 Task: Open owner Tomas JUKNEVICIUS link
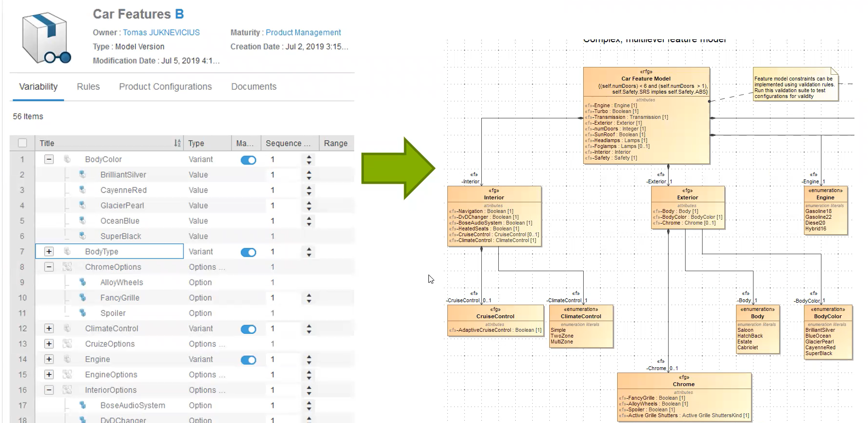[x=161, y=33]
